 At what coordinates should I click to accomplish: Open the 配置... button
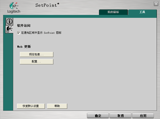37,62
